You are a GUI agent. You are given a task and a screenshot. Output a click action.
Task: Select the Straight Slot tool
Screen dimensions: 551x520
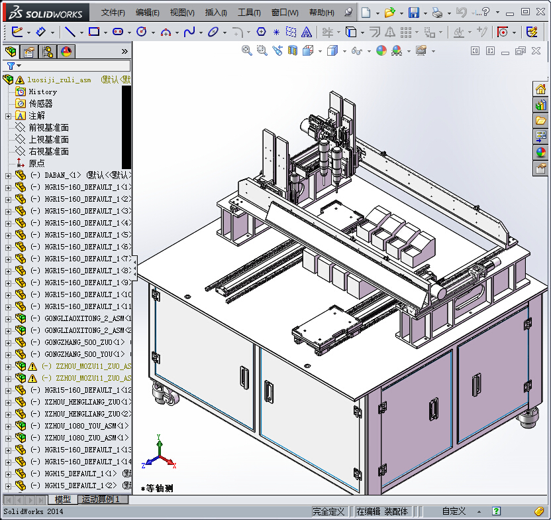pos(118,32)
